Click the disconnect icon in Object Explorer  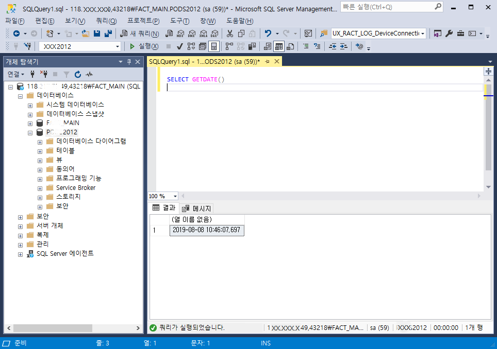pos(44,74)
